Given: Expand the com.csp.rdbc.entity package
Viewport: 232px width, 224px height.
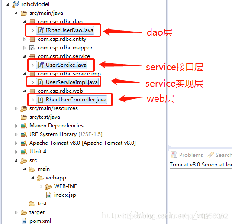Looking at the screenshot, I should tap(24, 39).
